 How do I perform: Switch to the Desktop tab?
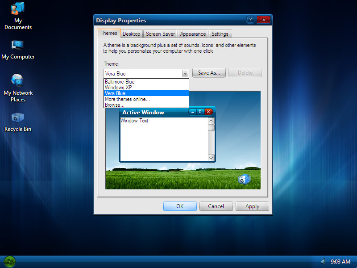pos(132,34)
